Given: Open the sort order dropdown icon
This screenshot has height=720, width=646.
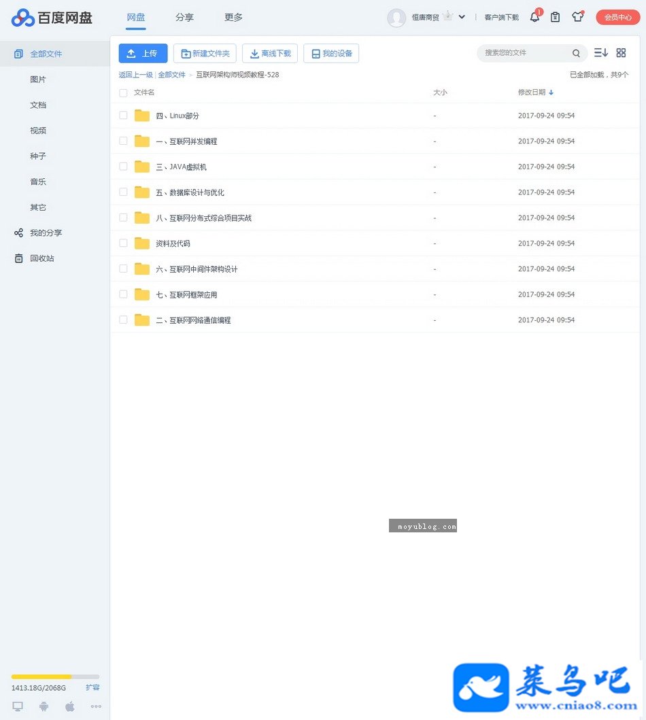Looking at the screenshot, I should click(600, 53).
